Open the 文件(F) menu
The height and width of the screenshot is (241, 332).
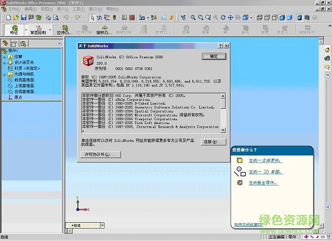(x=14, y=9)
